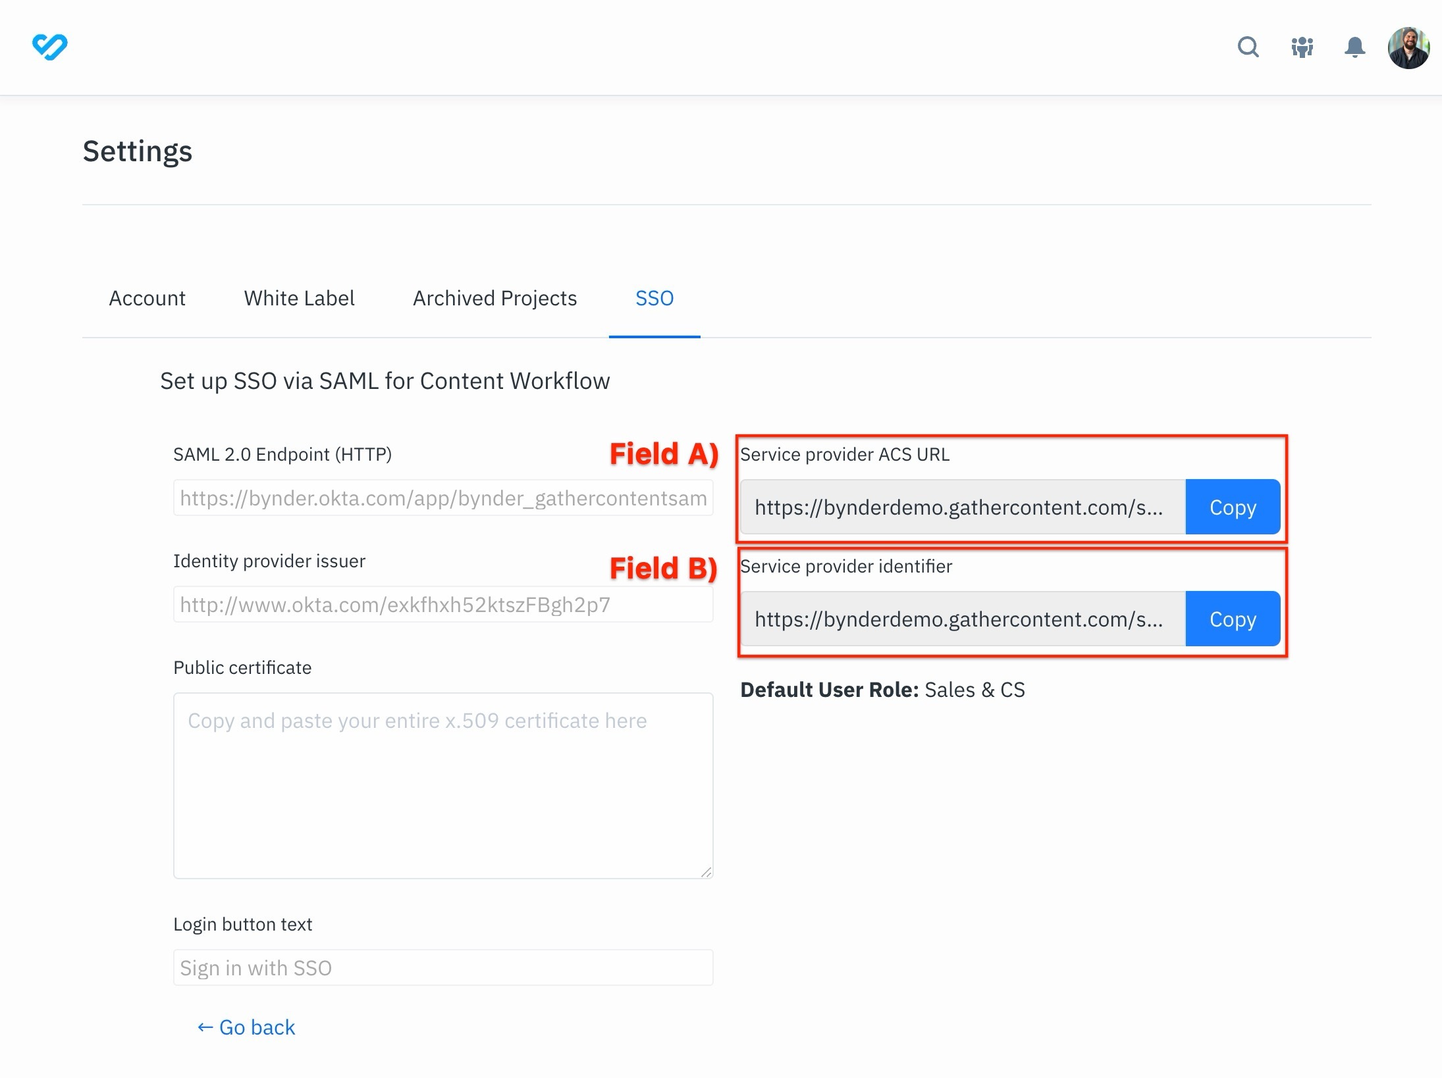
Task: Click the 'Service provider identifier' label
Action: pyautogui.click(x=846, y=566)
